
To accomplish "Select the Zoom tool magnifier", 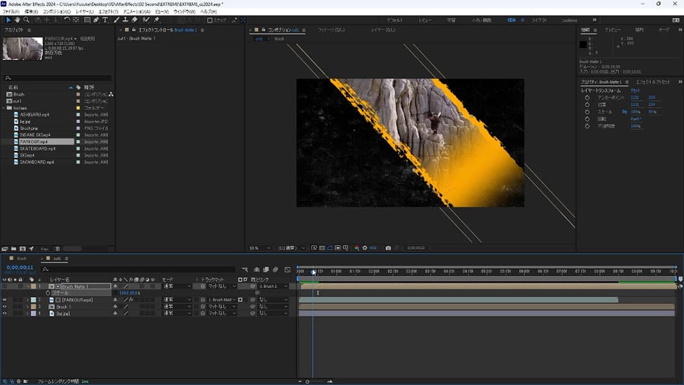I will tap(26, 20).
